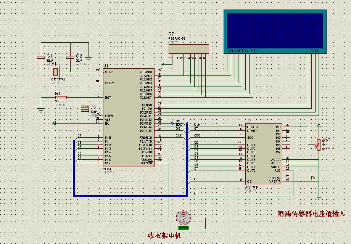Click the ground symbol below RV1
This screenshot has width=351, height=244.
click(x=319, y=198)
